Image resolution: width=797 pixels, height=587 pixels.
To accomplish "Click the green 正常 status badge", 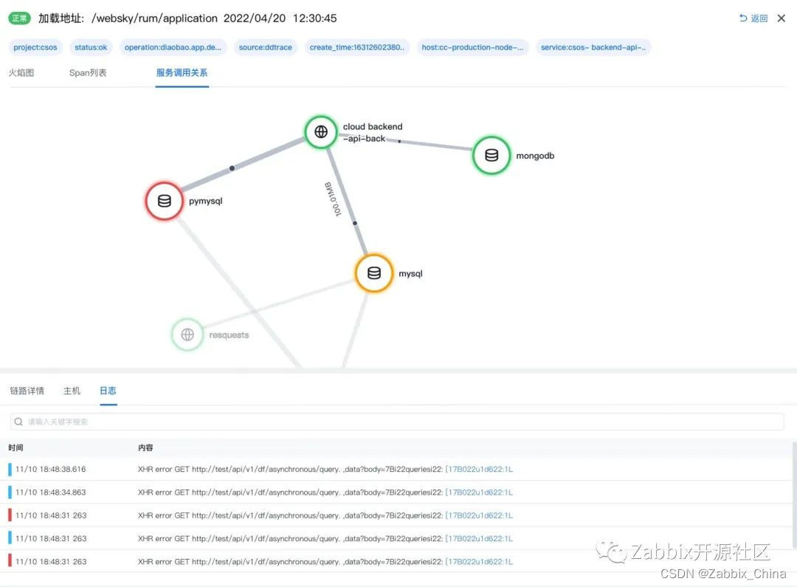I will click(x=19, y=18).
